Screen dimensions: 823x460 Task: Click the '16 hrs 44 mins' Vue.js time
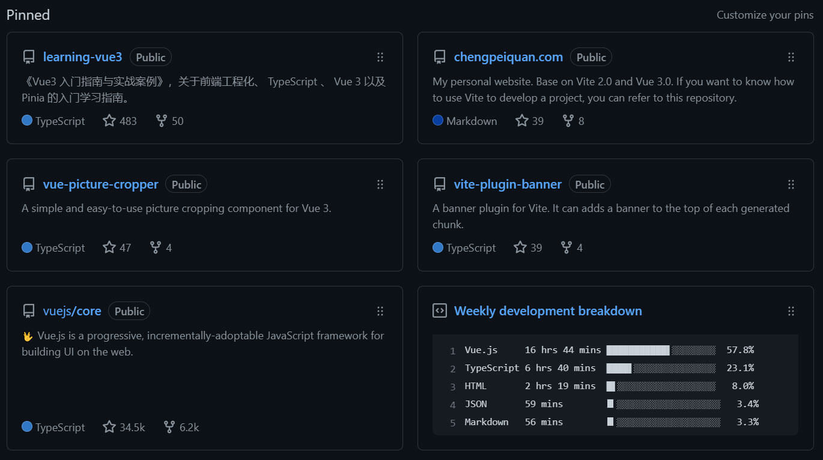(562, 350)
